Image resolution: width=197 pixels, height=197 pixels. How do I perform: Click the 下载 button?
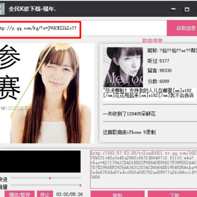pyautogui.click(x=172, y=194)
